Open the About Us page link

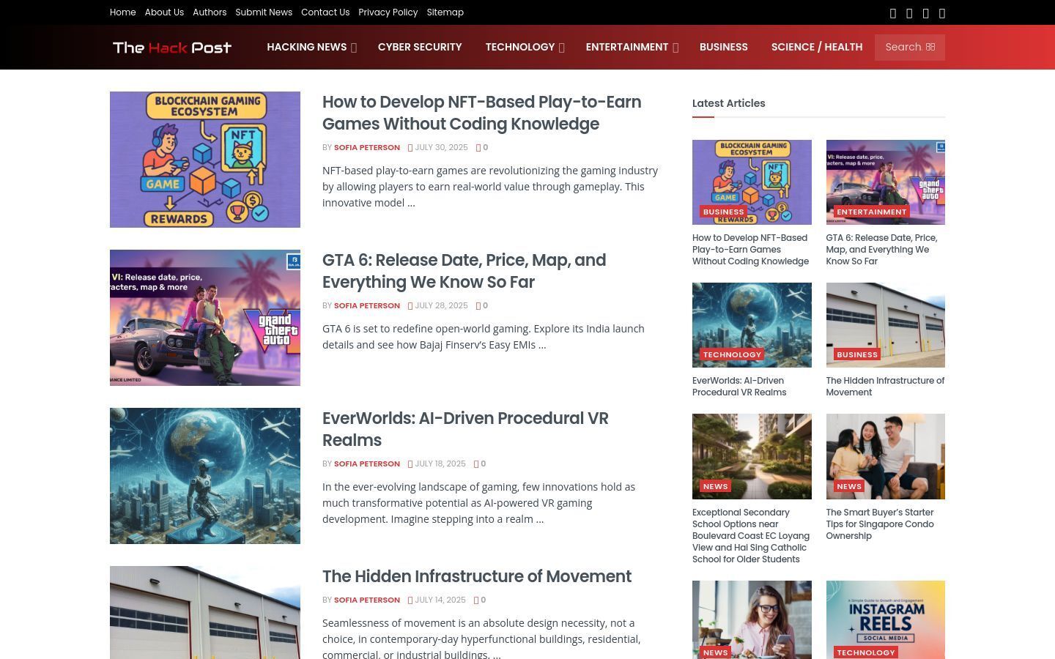coord(164,12)
